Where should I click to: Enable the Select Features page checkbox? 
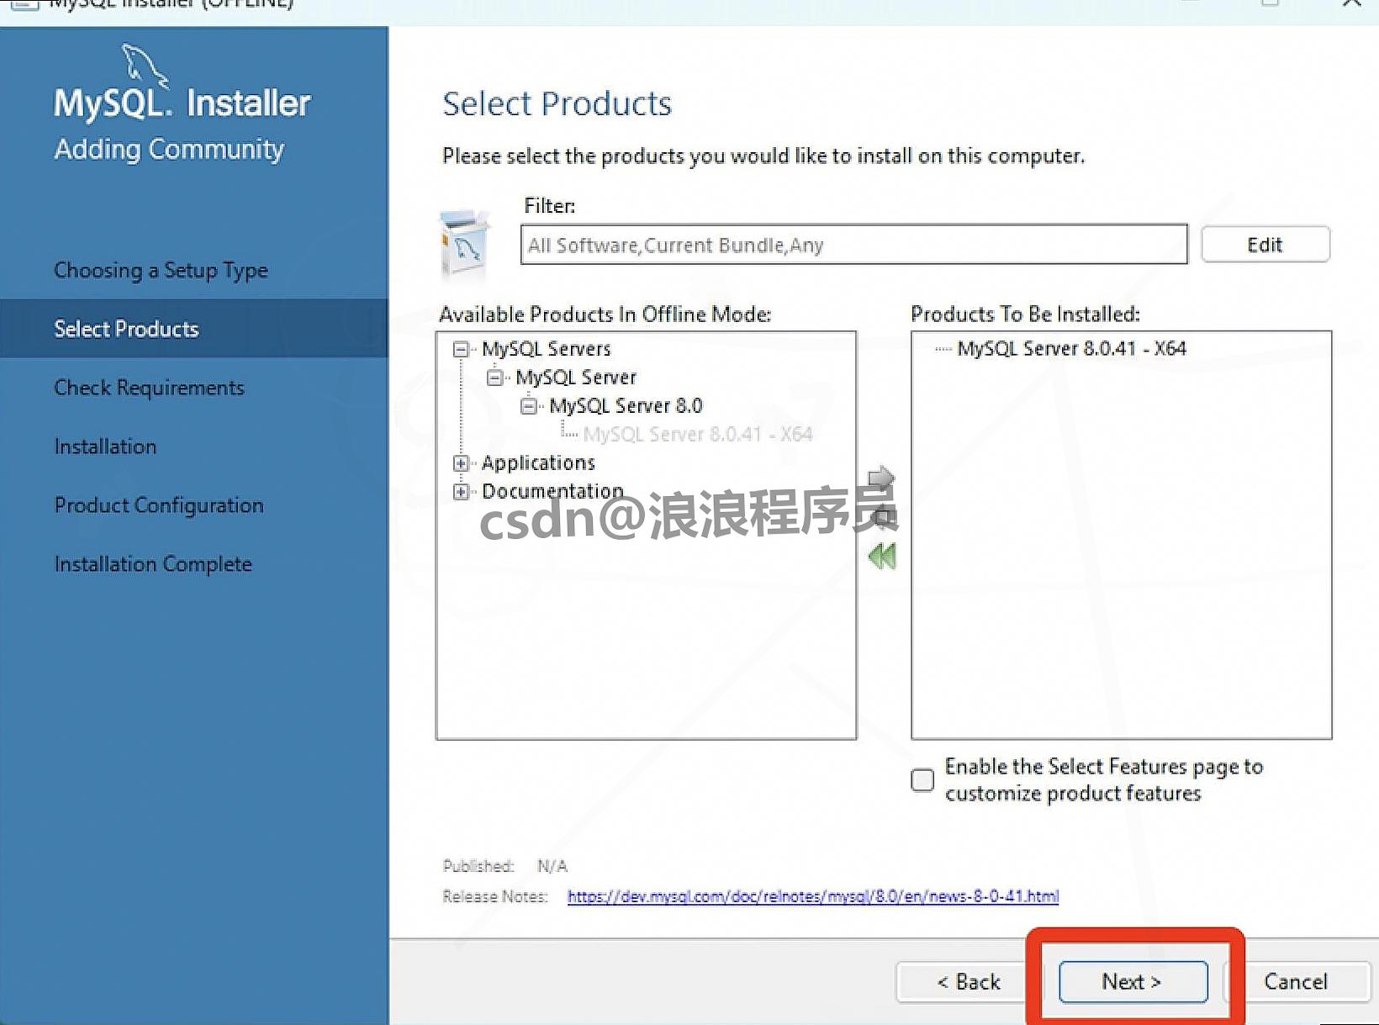(922, 779)
